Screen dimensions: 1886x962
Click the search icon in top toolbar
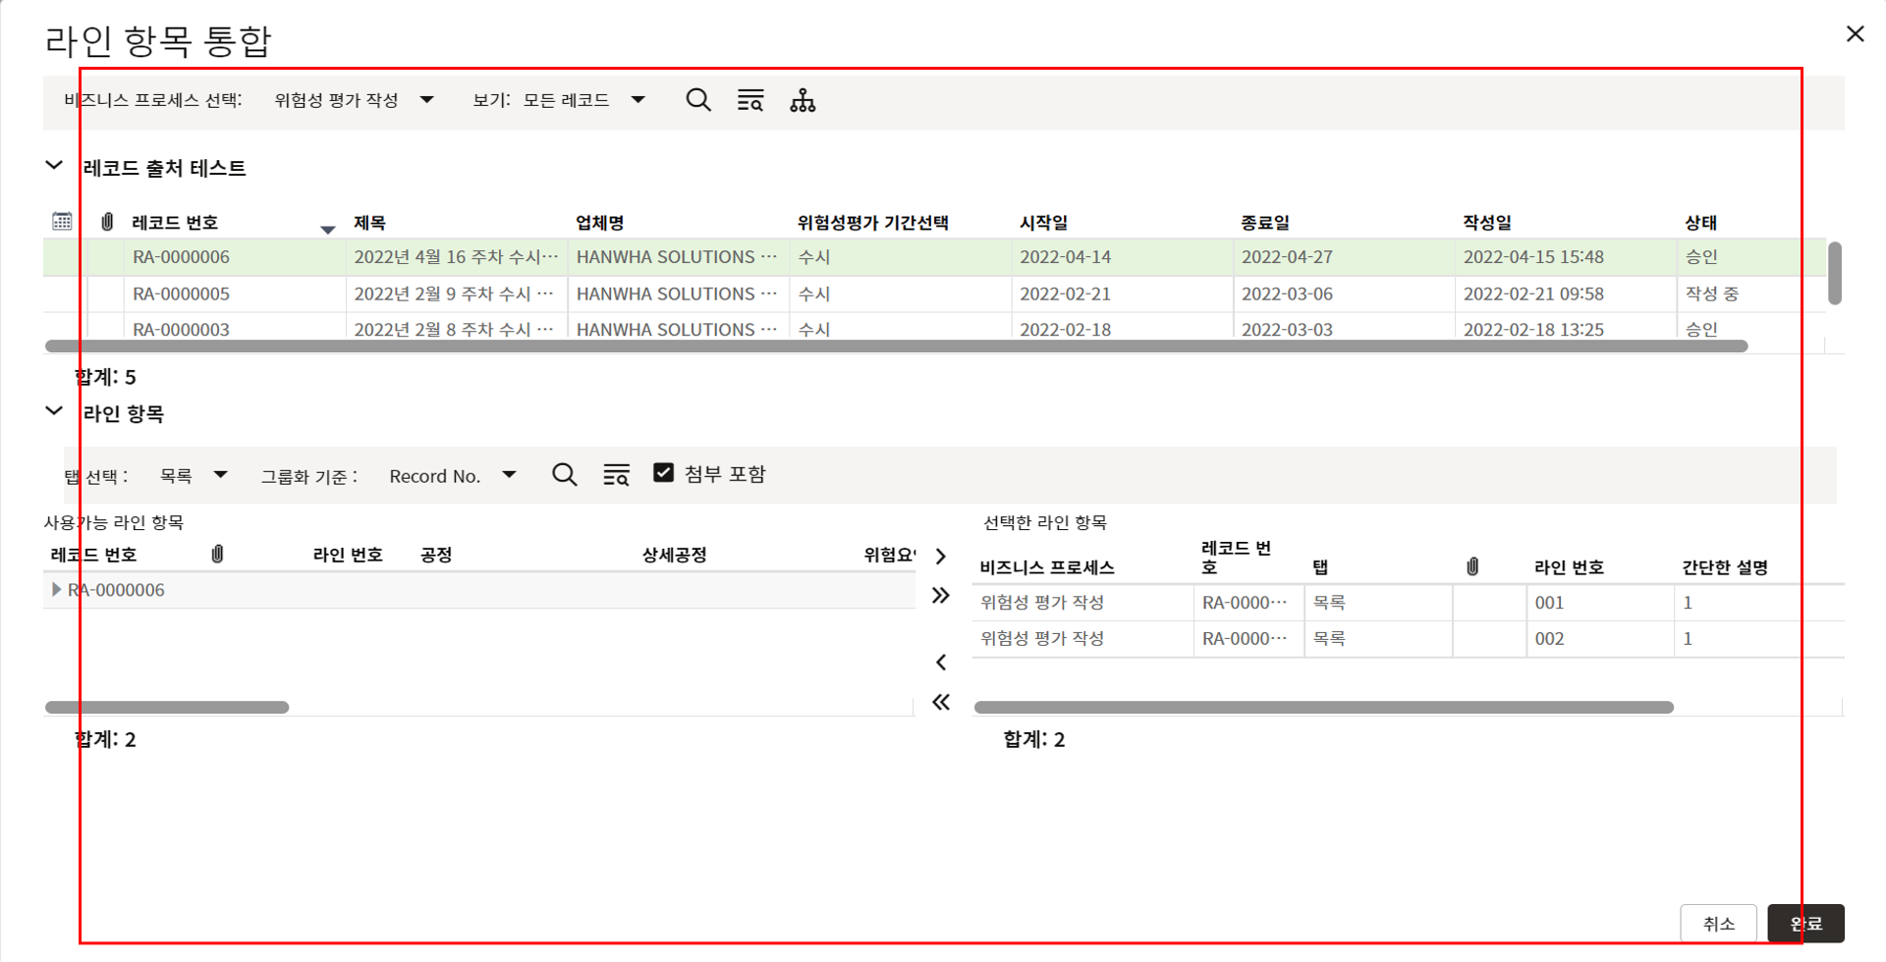[697, 100]
